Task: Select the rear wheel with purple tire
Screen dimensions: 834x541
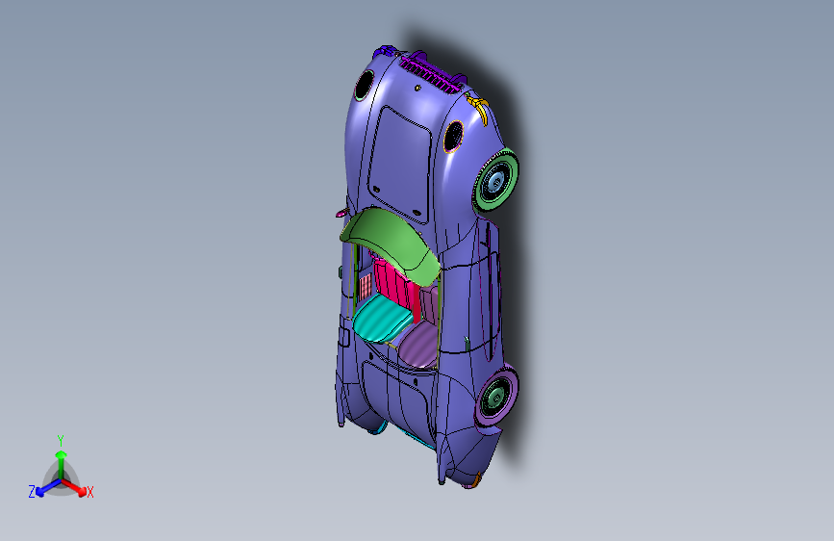Action: coord(495,397)
